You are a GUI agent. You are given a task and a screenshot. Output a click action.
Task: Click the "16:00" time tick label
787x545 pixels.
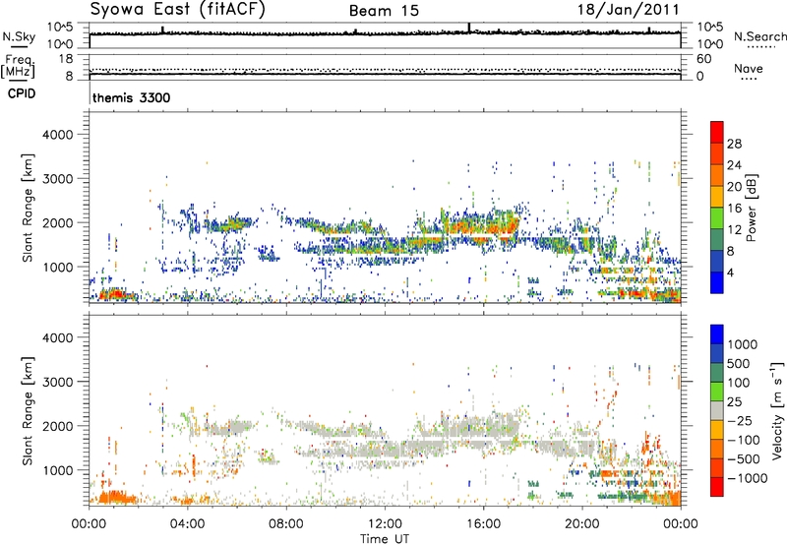click(483, 524)
